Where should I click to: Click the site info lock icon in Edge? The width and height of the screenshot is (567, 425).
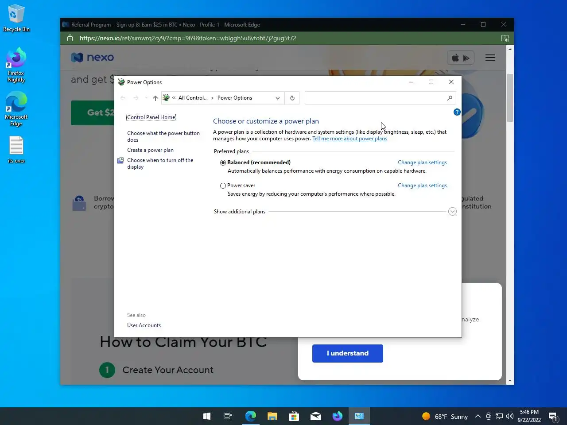(70, 38)
